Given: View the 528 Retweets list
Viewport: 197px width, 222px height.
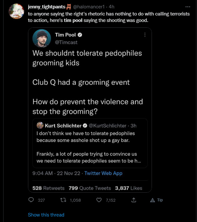Looking at the screenshot, I should (48, 188).
